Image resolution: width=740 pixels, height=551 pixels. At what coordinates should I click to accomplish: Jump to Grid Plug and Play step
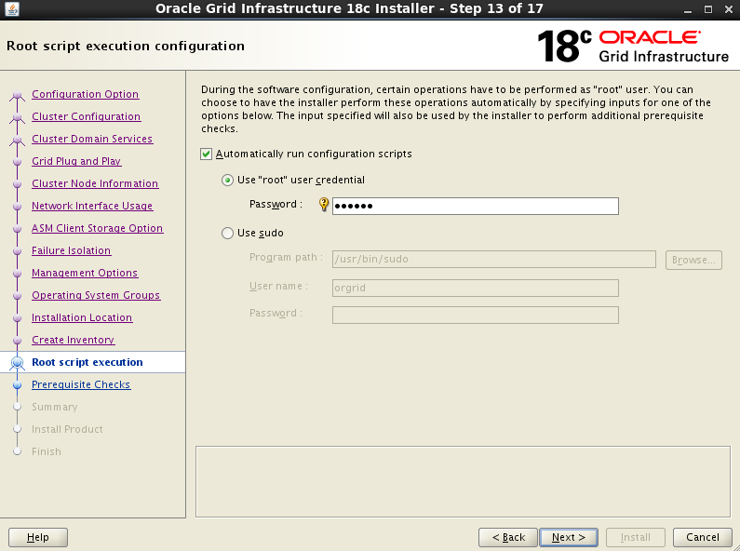pyautogui.click(x=76, y=161)
